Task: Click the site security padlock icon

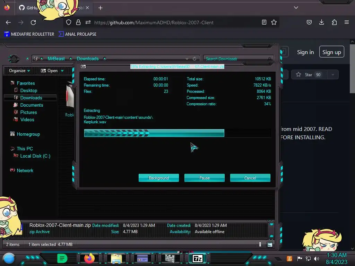Action: pos(78,22)
